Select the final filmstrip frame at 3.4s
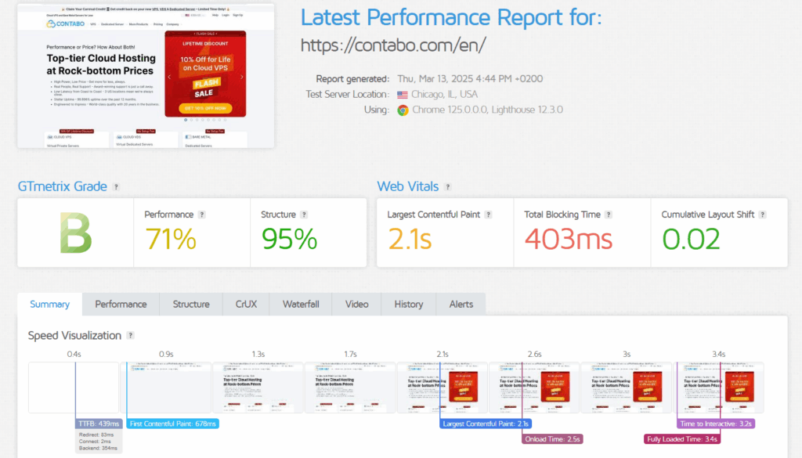802x458 pixels. click(720, 388)
